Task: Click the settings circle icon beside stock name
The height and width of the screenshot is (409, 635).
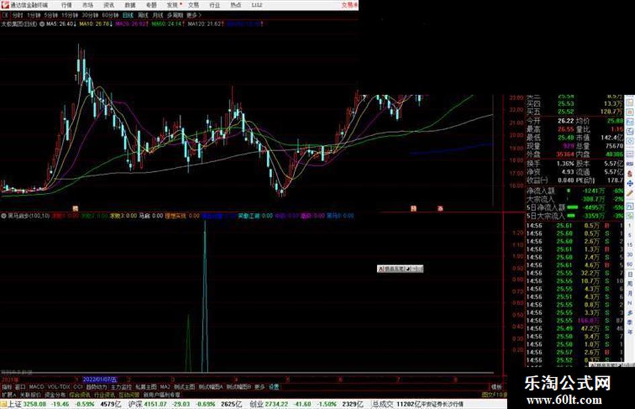Action: [42, 24]
